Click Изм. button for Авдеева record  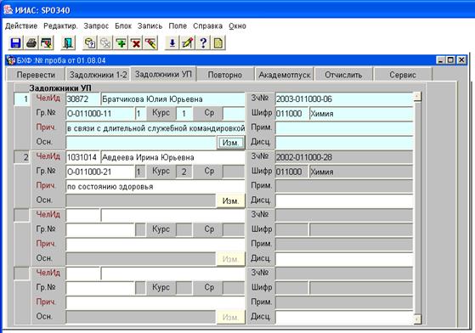click(230, 200)
